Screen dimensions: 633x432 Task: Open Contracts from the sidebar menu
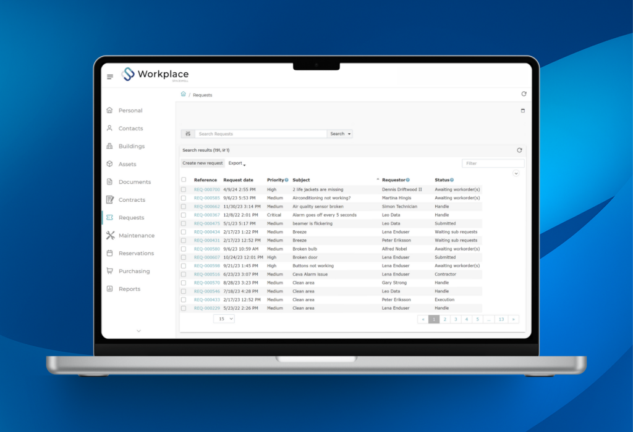[x=132, y=200]
